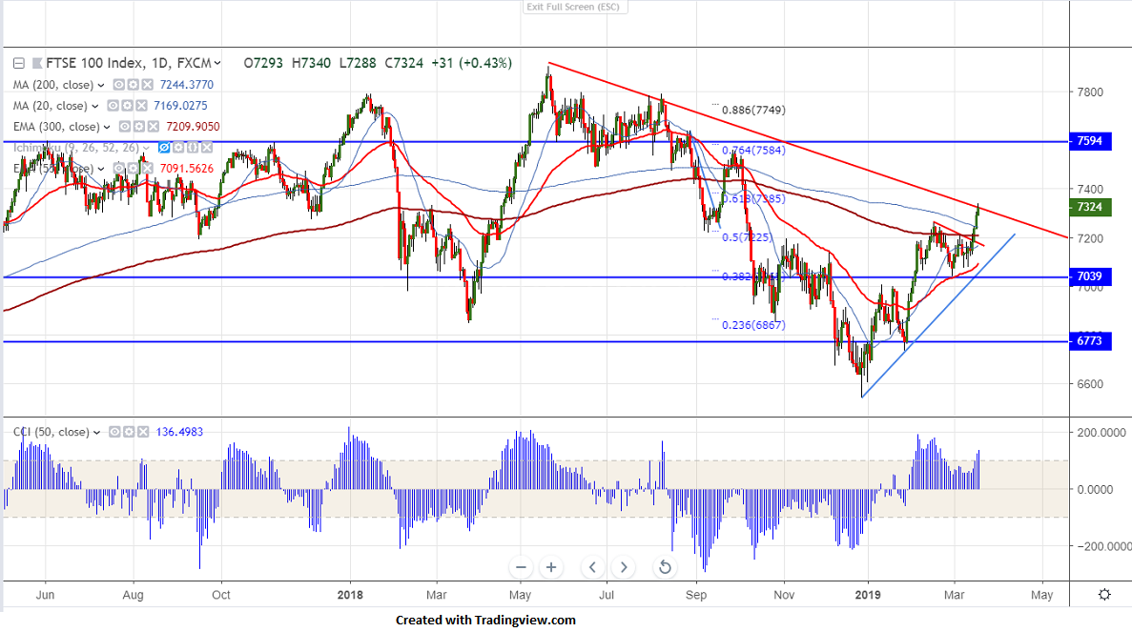Click the 0.236(6867) Fibonacci level label
1132x632 pixels.
point(753,325)
